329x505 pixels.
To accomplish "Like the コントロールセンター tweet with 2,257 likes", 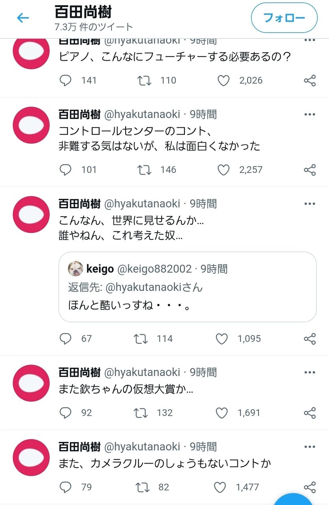I will 223,170.
